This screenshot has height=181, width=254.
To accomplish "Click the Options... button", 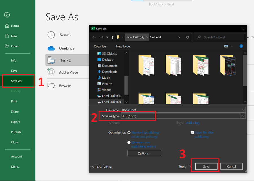I will tap(144, 153).
